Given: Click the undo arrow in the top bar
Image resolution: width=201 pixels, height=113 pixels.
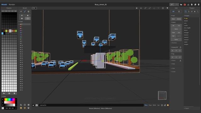Looking at the screenshot, I should click(172, 4).
